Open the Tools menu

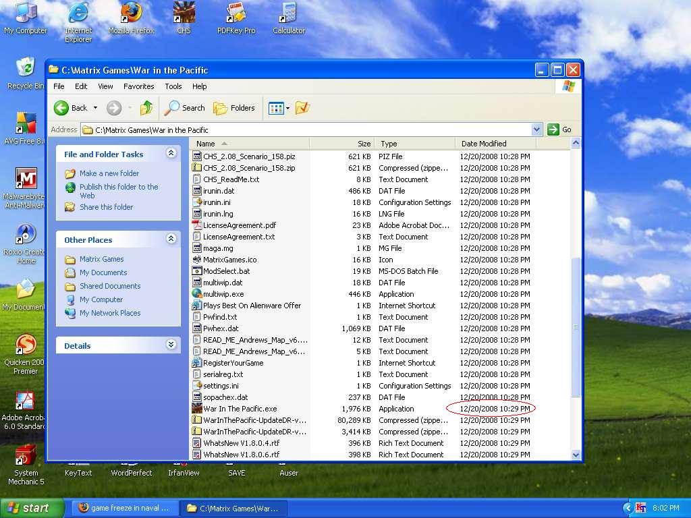click(173, 86)
